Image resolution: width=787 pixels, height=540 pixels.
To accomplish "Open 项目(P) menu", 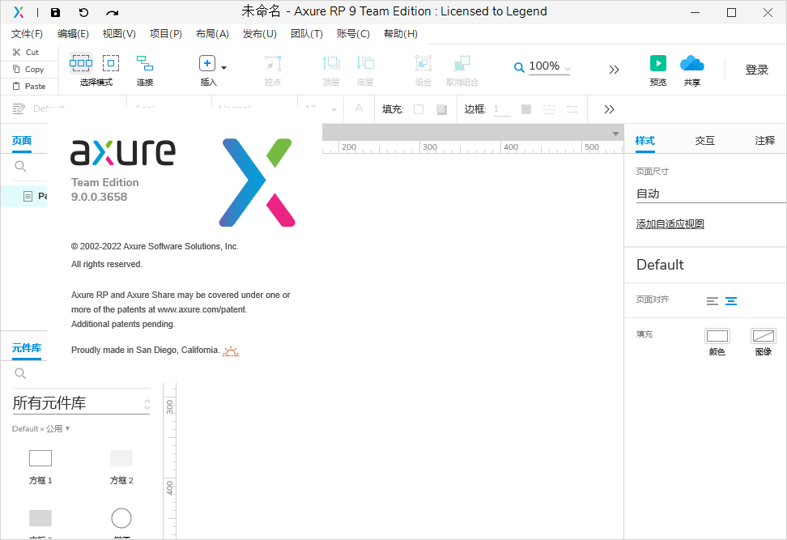I will coord(166,34).
